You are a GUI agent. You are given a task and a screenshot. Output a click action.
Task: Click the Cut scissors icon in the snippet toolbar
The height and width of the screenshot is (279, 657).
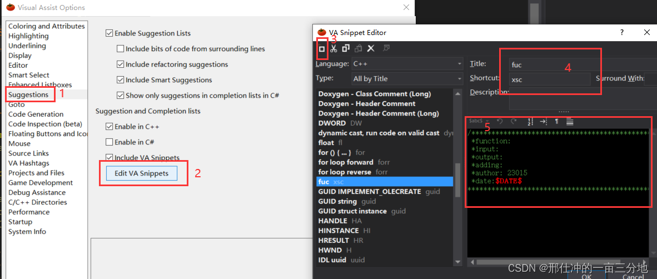334,48
